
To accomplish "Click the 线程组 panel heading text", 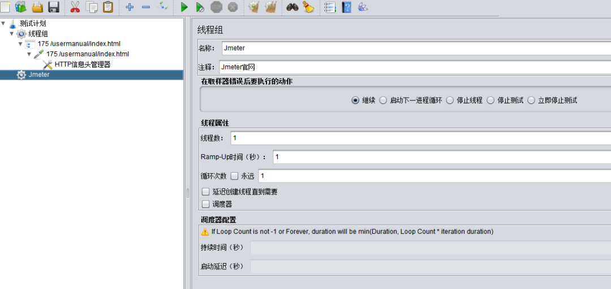I will (x=210, y=30).
